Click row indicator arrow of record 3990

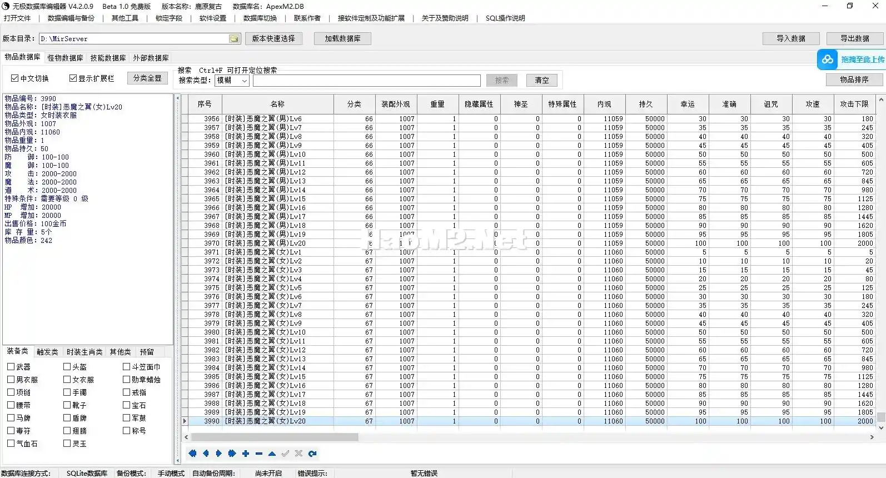pyautogui.click(x=185, y=421)
